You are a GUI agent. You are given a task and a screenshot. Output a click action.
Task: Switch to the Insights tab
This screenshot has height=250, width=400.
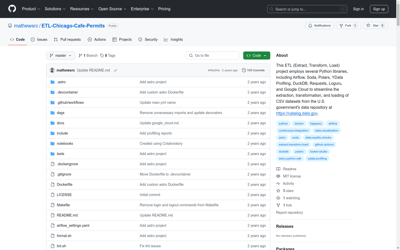(x=173, y=39)
